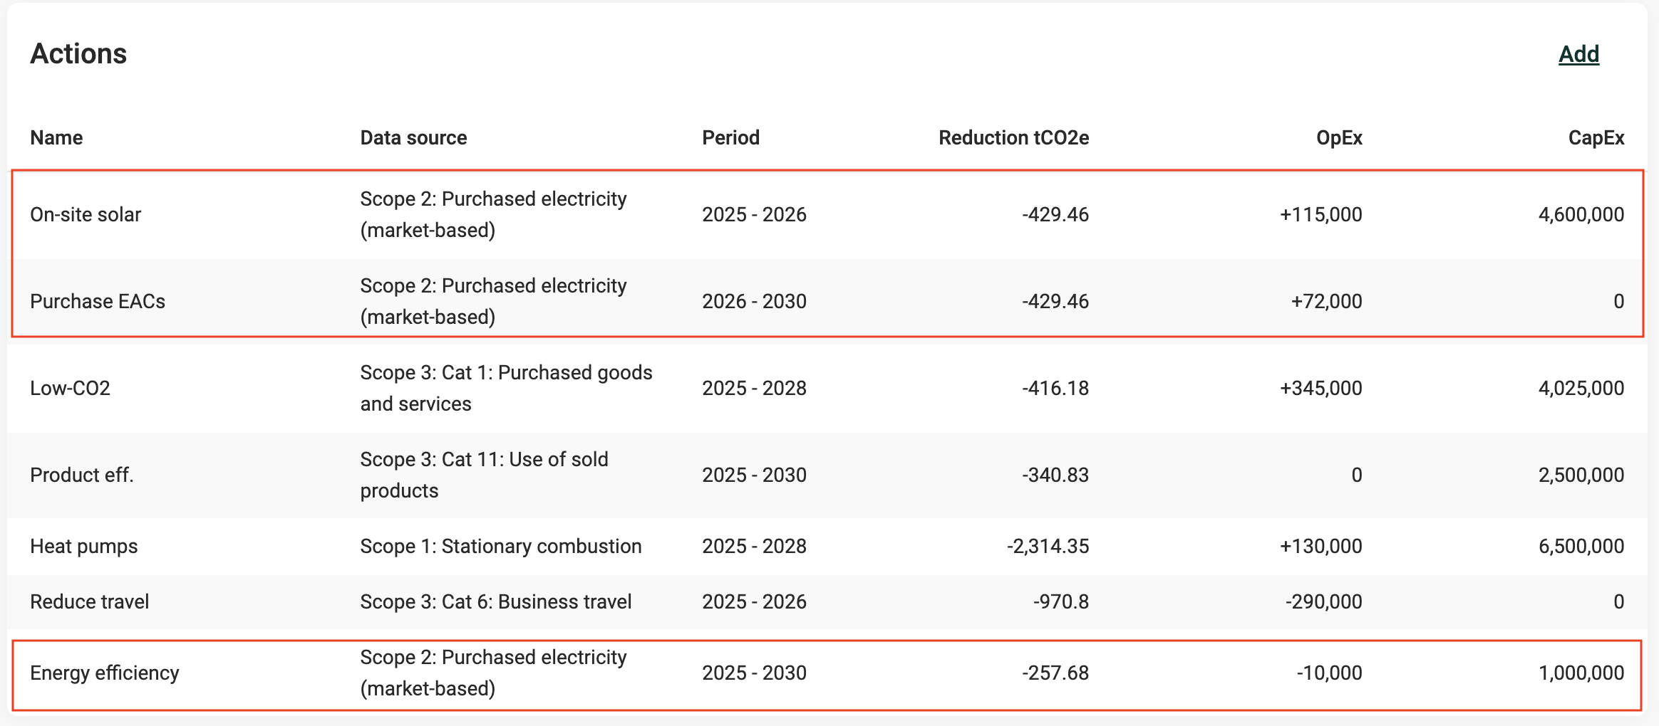Viewport: 1659px width, 726px height.
Task: Open the Energy efficiency action
Action: tap(105, 673)
